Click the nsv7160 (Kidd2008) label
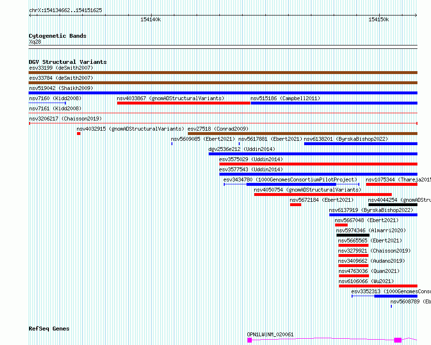The image size is (431, 345). pyautogui.click(x=55, y=98)
